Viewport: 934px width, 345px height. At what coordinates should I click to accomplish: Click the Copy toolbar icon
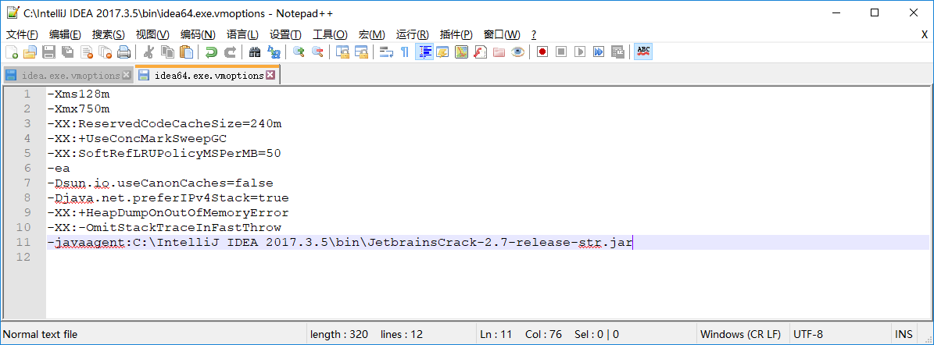tap(167, 52)
